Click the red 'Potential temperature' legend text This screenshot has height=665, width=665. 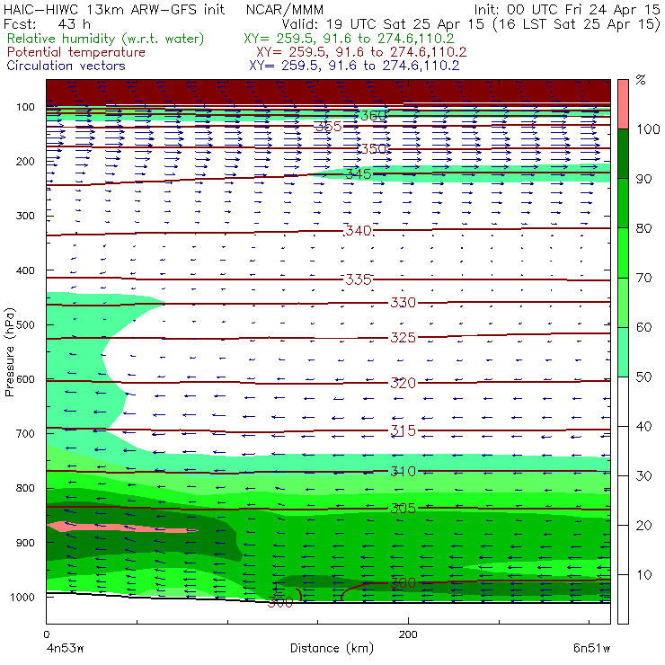[x=76, y=52]
